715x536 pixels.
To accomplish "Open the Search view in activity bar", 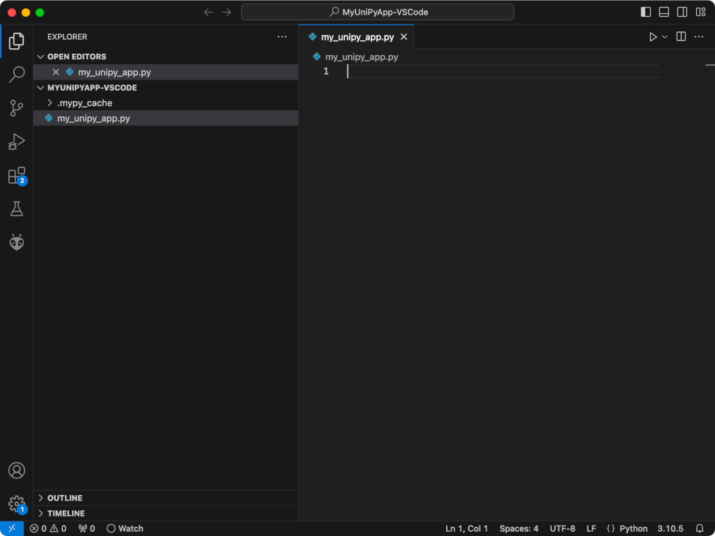I will [17, 75].
